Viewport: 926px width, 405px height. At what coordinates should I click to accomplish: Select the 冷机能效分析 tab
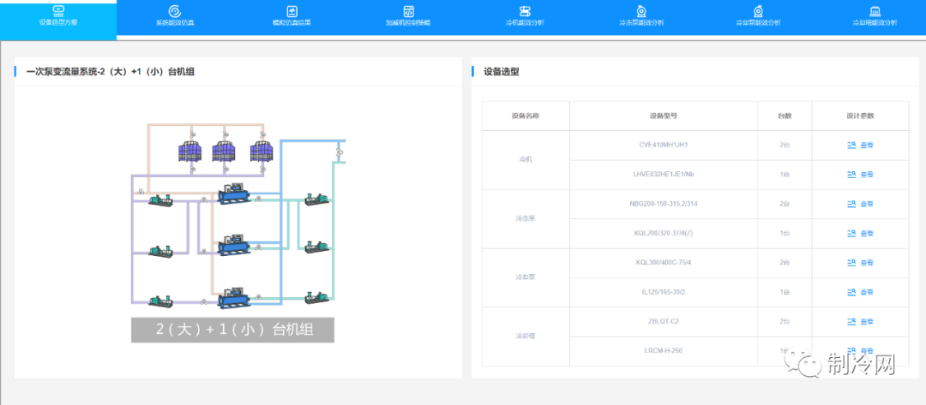point(525,16)
